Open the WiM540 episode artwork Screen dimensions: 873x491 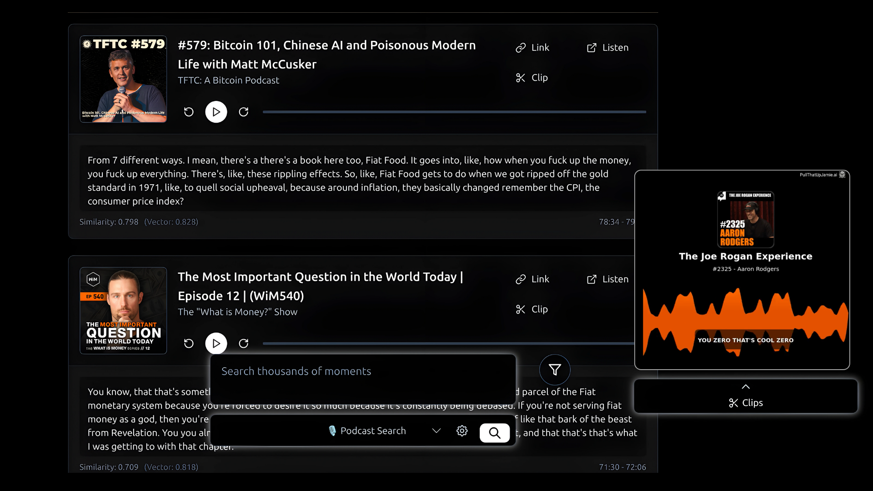123,311
